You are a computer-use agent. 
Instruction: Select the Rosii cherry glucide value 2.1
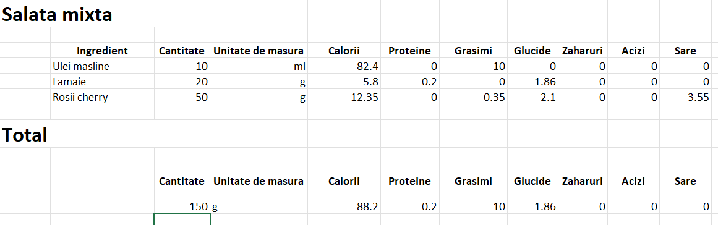tap(532, 97)
